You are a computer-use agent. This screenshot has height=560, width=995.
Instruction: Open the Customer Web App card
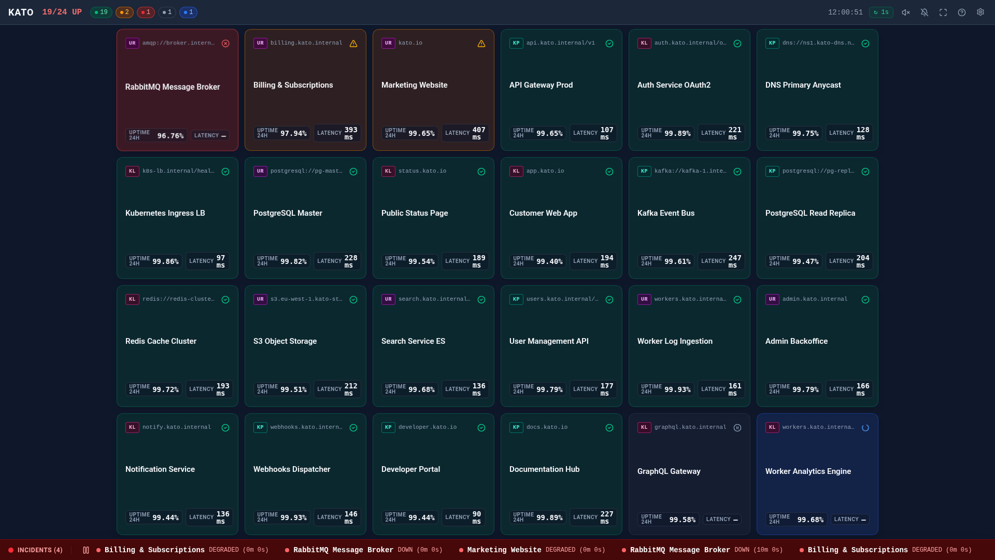(x=561, y=218)
